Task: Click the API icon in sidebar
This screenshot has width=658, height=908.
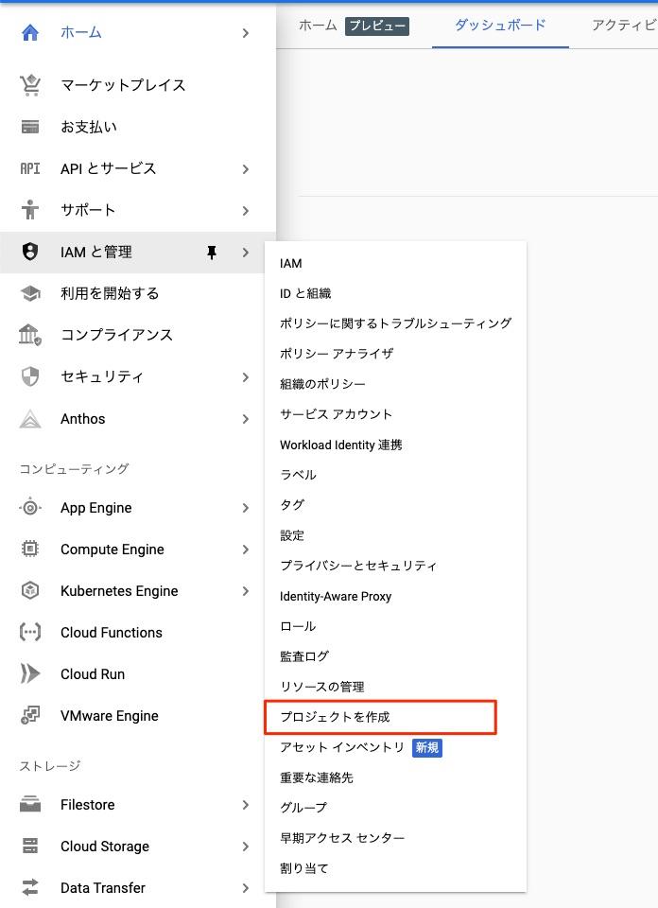Action: click(x=30, y=168)
